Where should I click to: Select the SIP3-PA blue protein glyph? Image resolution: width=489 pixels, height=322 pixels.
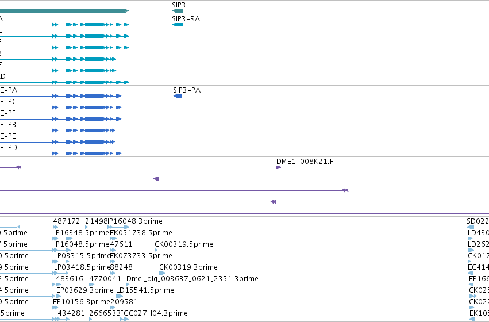(178, 96)
